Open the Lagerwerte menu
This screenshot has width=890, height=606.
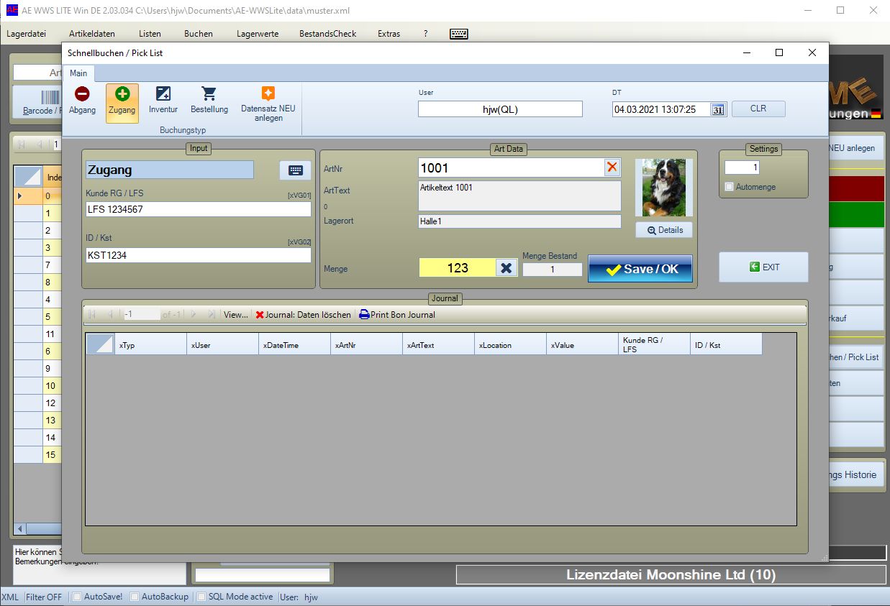pos(256,34)
